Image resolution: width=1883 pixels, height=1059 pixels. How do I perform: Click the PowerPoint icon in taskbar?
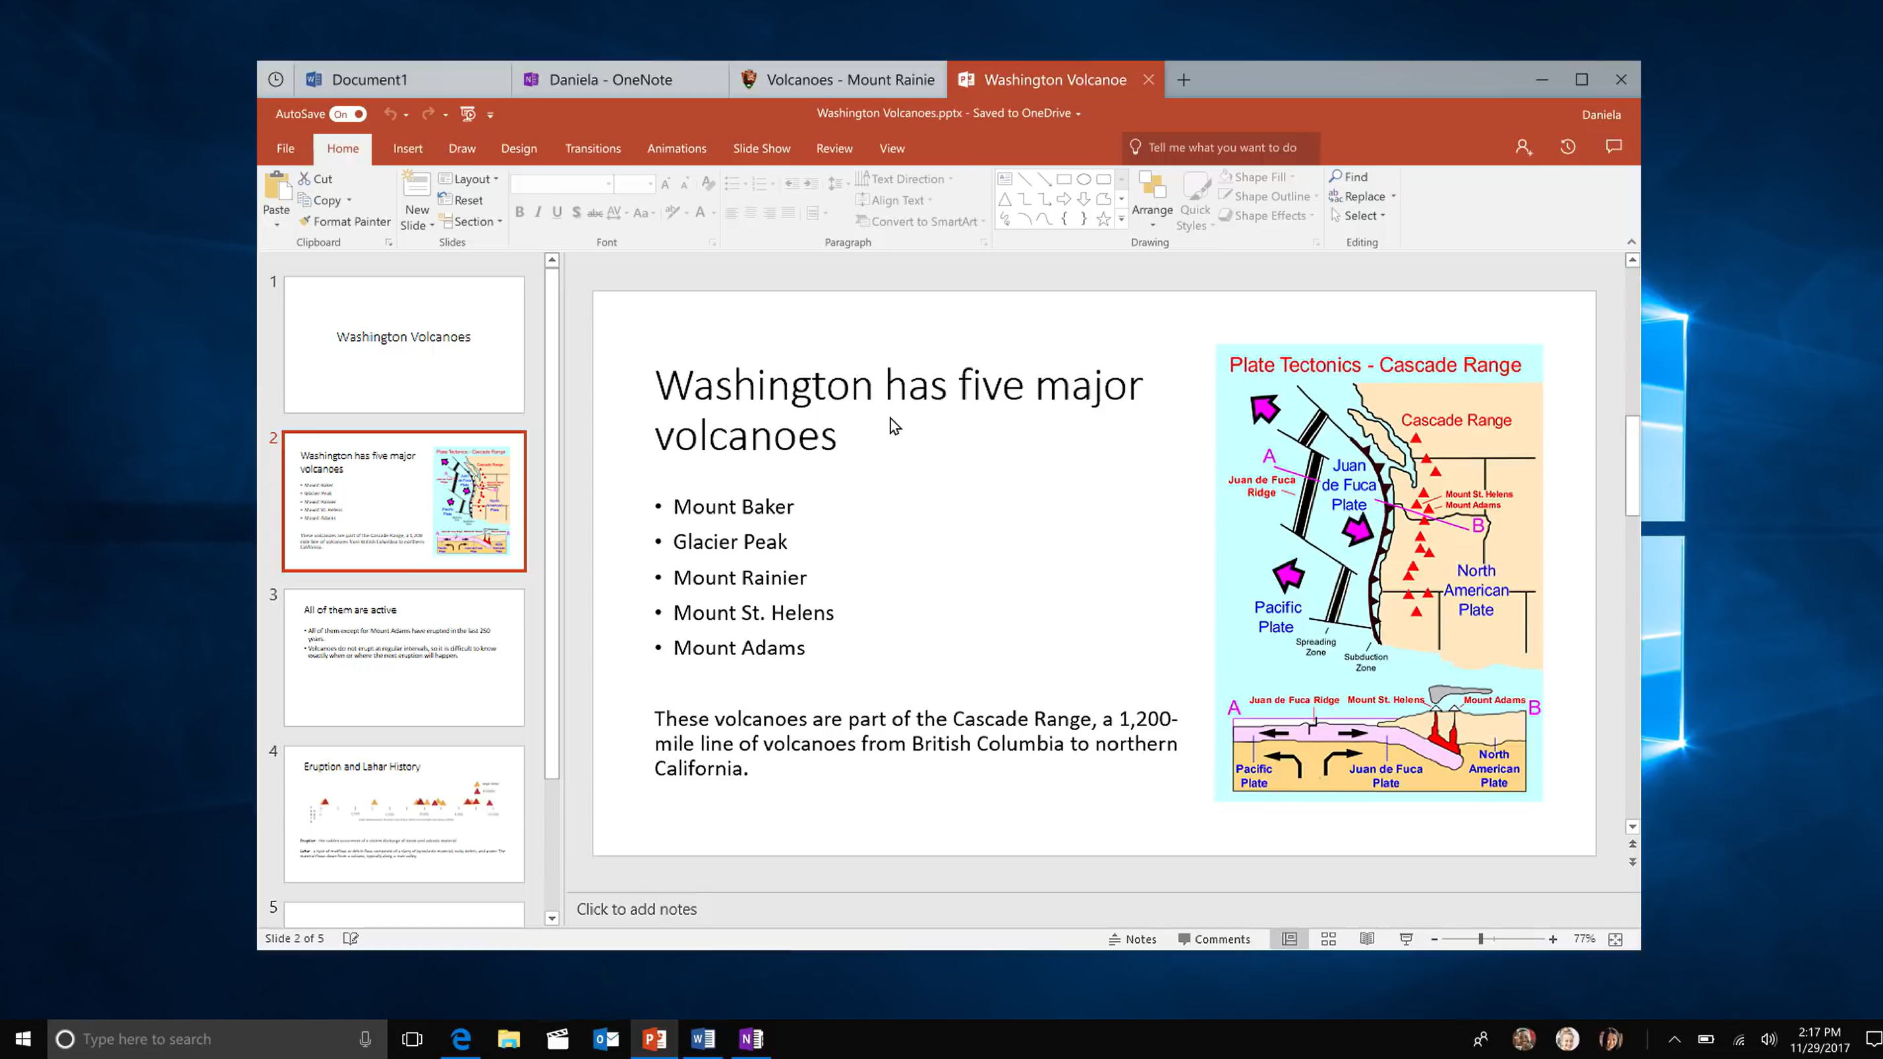click(654, 1039)
